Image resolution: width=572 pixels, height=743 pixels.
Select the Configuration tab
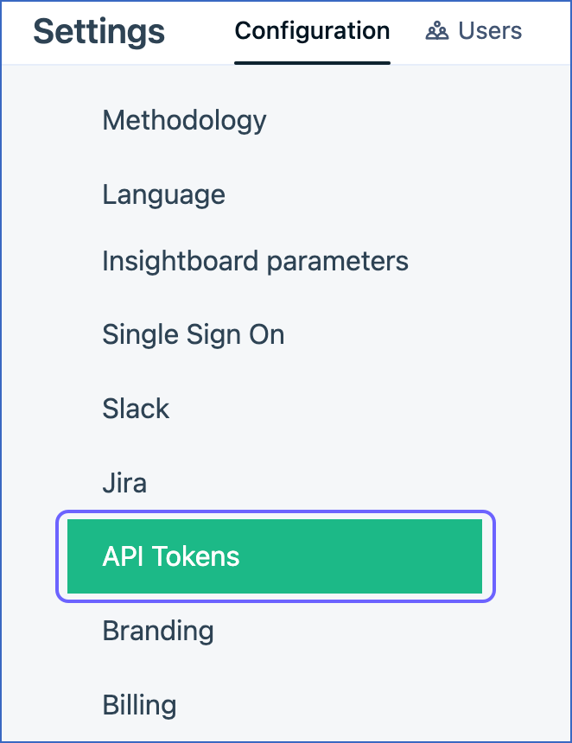point(312,31)
